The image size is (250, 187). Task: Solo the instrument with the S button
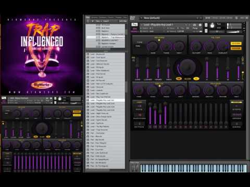coord(206,25)
